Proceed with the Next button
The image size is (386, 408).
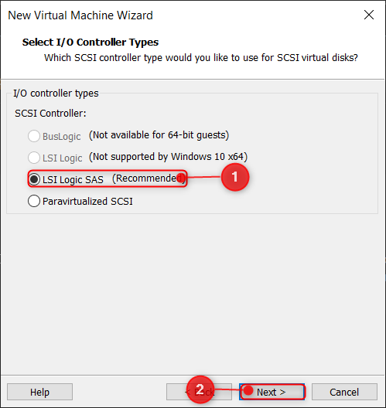point(272,392)
